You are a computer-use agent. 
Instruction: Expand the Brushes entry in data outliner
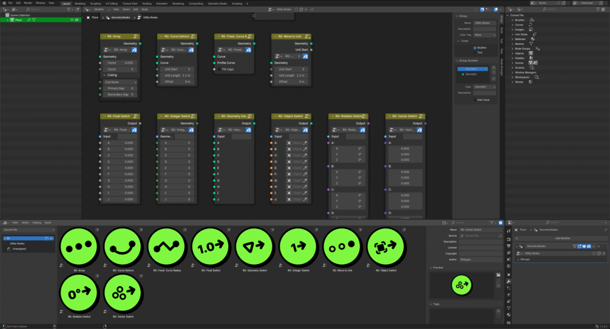pos(512,20)
